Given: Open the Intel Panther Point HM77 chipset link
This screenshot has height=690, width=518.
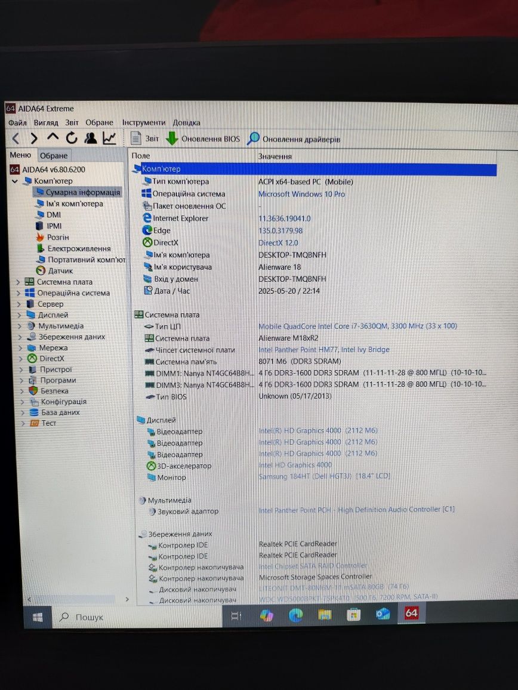Looking at the screenshot, I should click(324, 349).
